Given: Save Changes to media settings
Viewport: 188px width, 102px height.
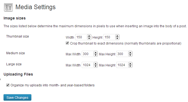Looking at the screenshot, I should [x=17, y=97].
